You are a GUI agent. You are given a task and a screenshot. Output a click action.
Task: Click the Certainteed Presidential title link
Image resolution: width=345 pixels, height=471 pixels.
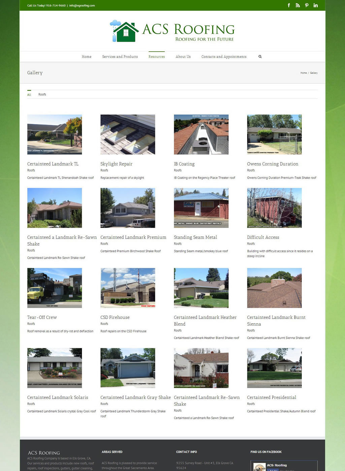(x=272, y=397)
